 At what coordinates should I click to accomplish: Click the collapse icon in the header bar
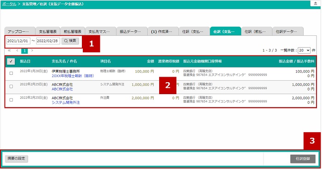316,4
